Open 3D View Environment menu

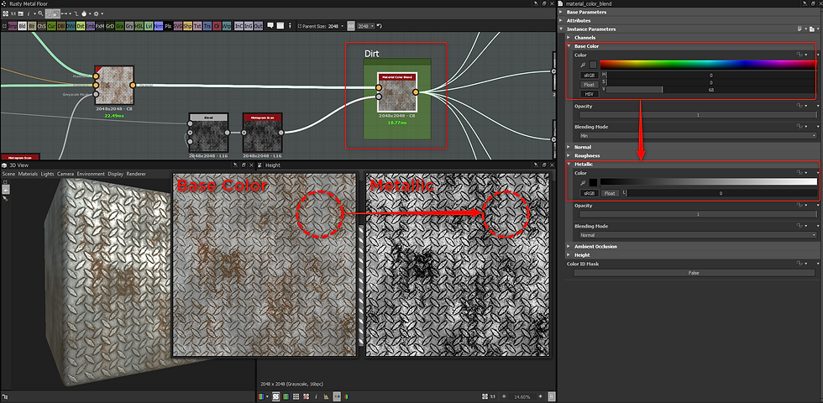(x=91, y=174)
